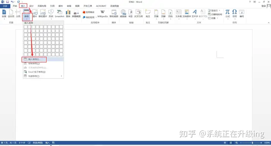
Task: Click the 符号 (Omega symbol) icon
Action: point(234,13)
